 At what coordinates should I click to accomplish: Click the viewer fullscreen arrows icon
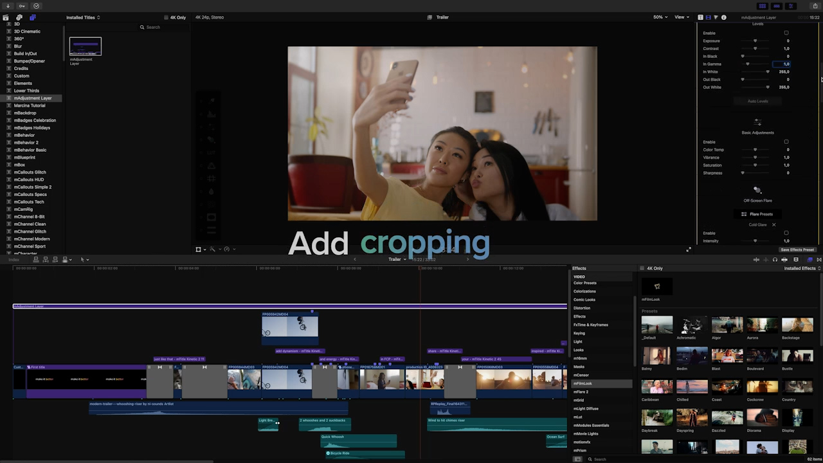pos(689,250)
